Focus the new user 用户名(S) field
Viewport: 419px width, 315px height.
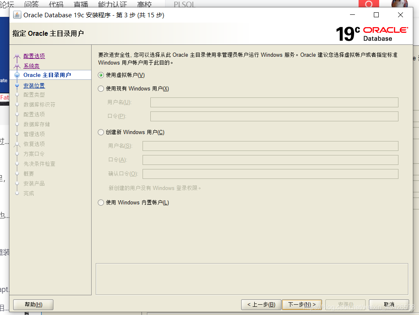[x=270, y=146]
